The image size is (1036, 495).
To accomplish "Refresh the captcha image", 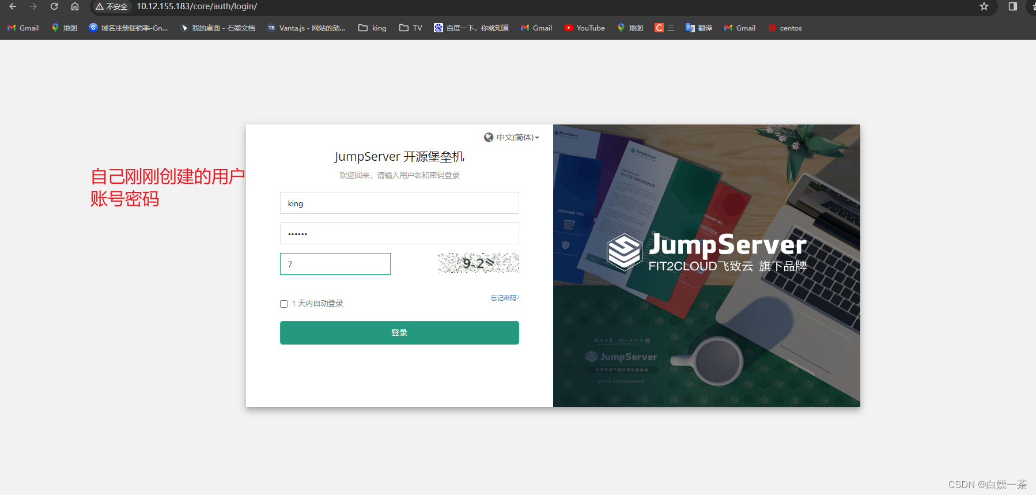I will tap(478, 263).
